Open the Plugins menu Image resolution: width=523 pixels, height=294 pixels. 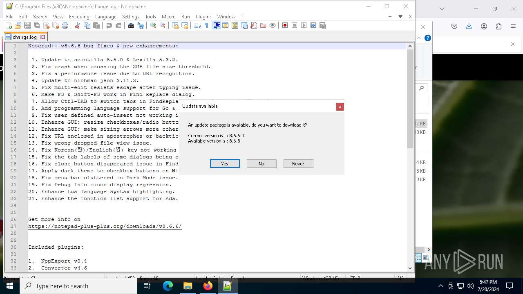point(203,17)
